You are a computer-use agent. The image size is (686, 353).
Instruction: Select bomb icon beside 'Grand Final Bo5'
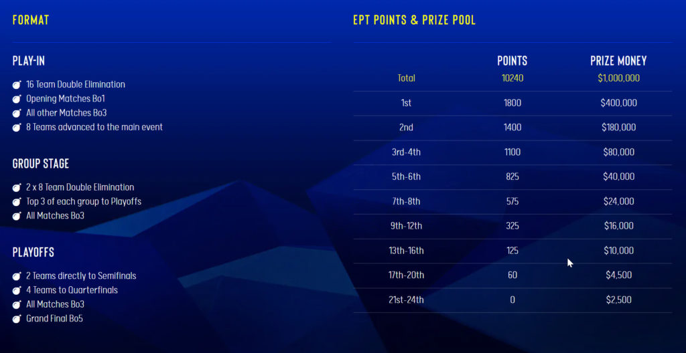(x=17, y=319)
